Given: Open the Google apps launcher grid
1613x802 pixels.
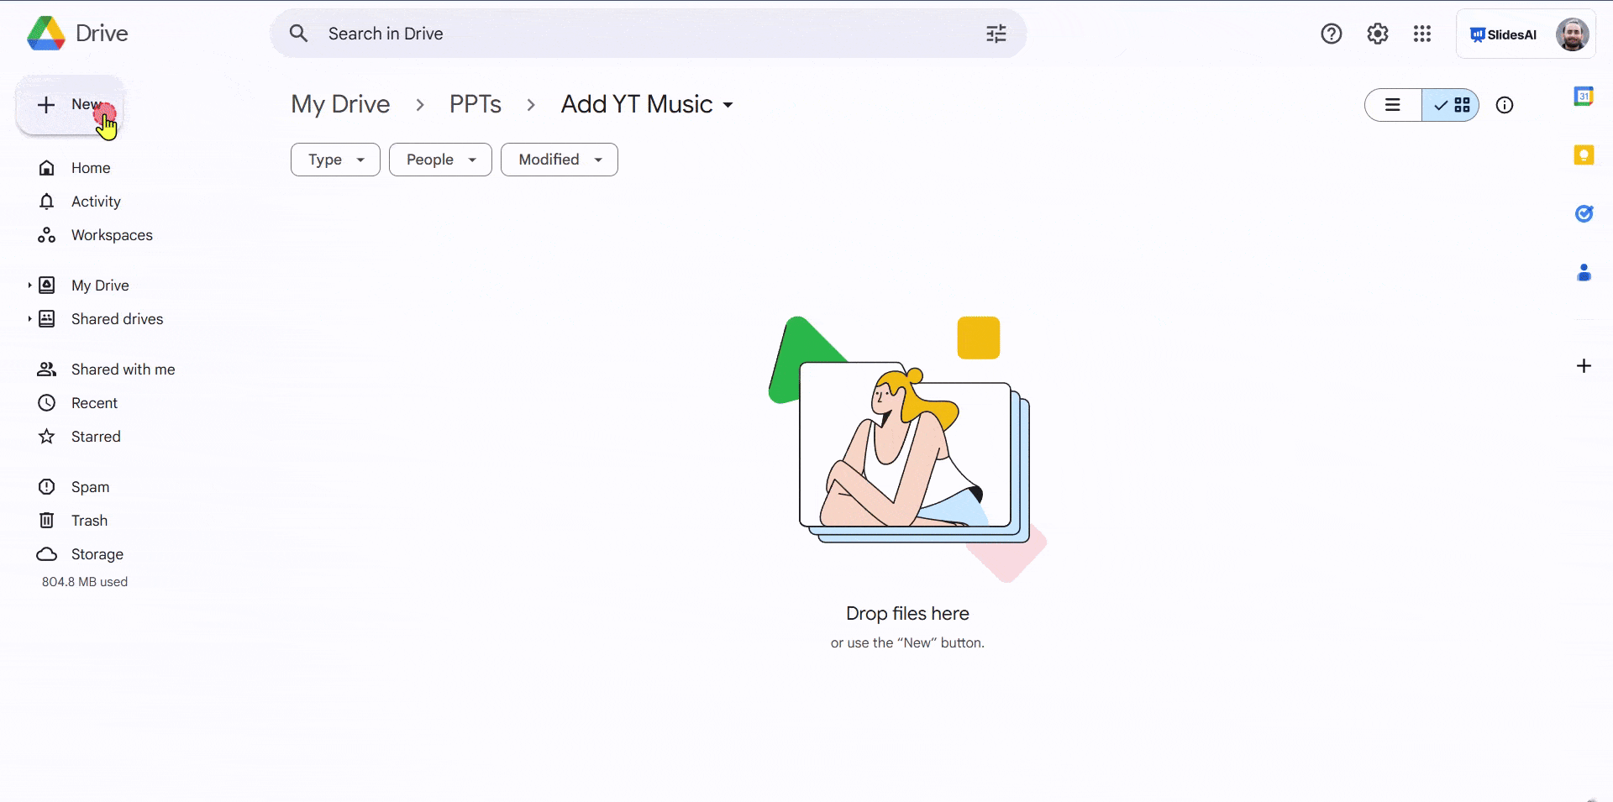Looking at the screenshot, I should pyautogui.click(x=1421, y=34).
